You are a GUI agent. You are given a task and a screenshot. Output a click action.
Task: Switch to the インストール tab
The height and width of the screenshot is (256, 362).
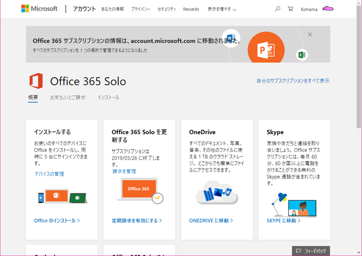point(108,97)
